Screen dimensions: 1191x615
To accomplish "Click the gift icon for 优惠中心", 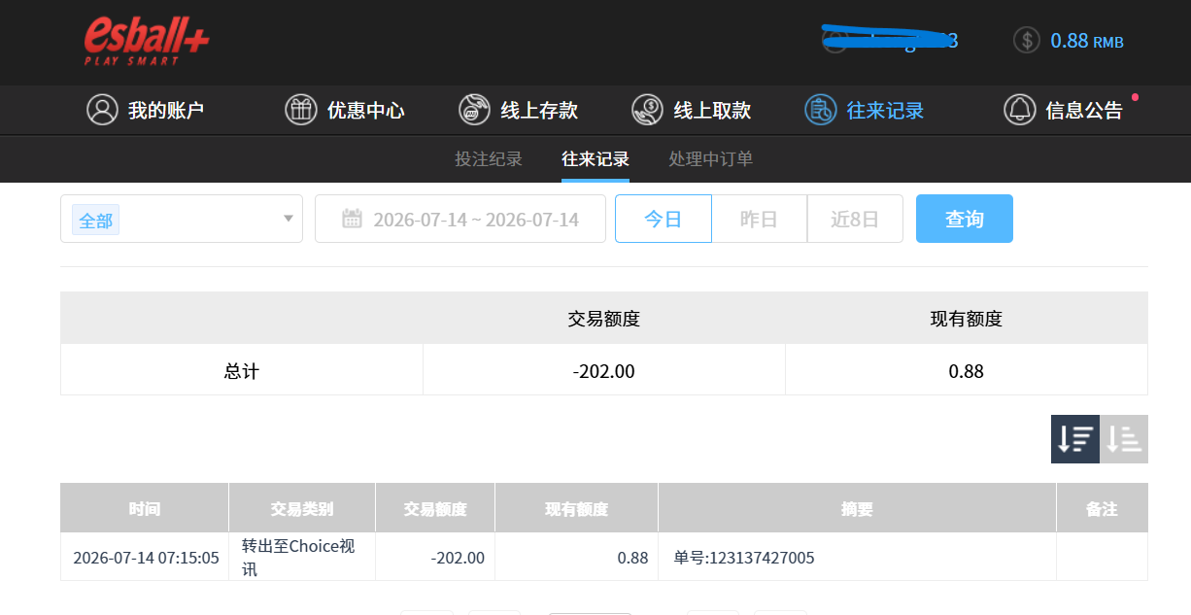I will (301, 110).
